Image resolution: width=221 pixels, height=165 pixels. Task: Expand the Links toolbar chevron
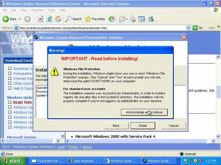(219, 26)
